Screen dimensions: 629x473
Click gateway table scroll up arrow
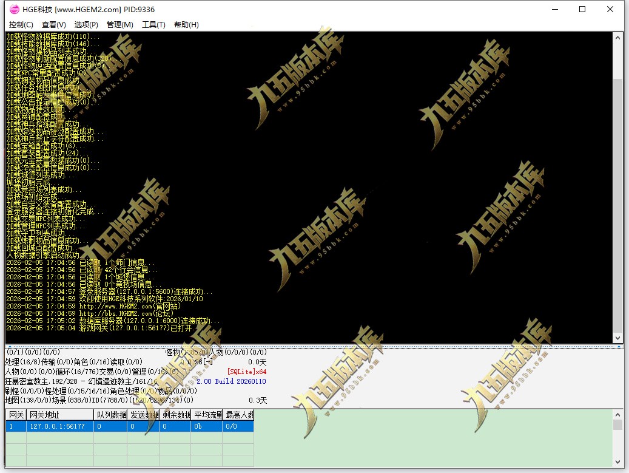pos(617,414)
